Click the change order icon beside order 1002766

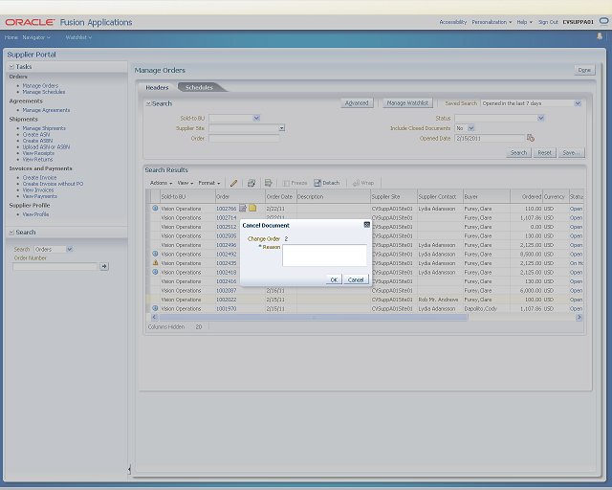243,208
